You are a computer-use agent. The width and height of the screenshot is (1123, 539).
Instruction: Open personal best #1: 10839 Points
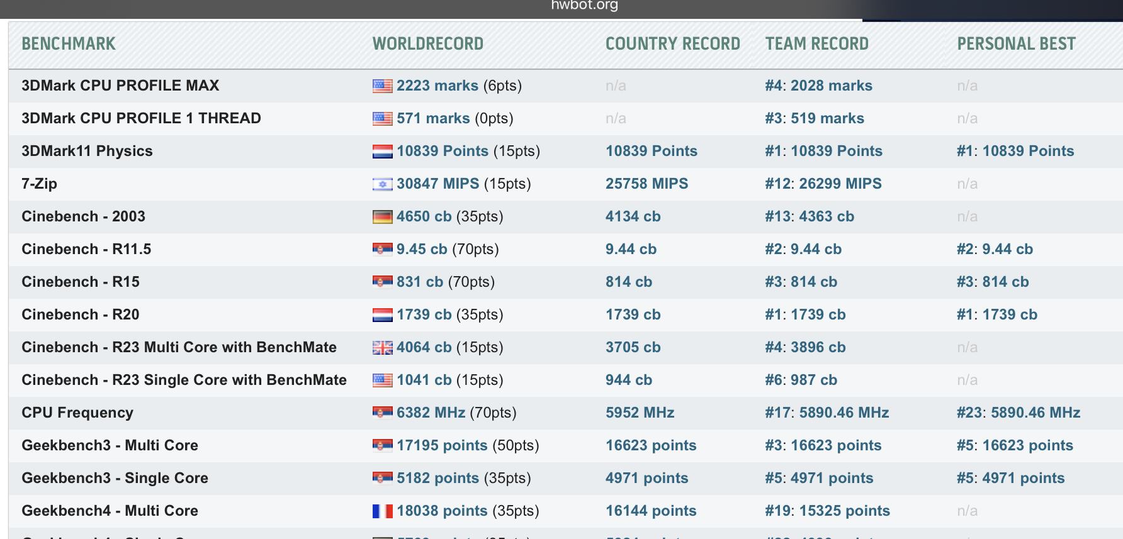coord(1015,151)
